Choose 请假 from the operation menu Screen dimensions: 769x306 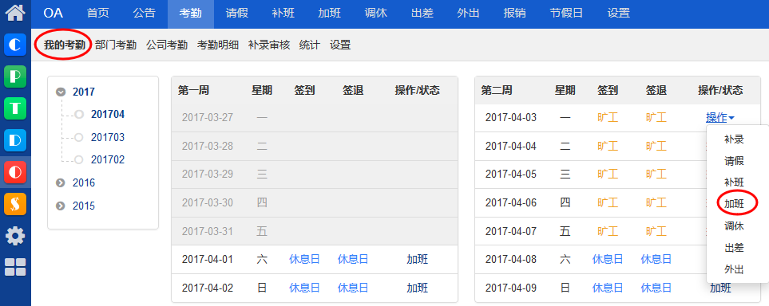pos(734,161)
